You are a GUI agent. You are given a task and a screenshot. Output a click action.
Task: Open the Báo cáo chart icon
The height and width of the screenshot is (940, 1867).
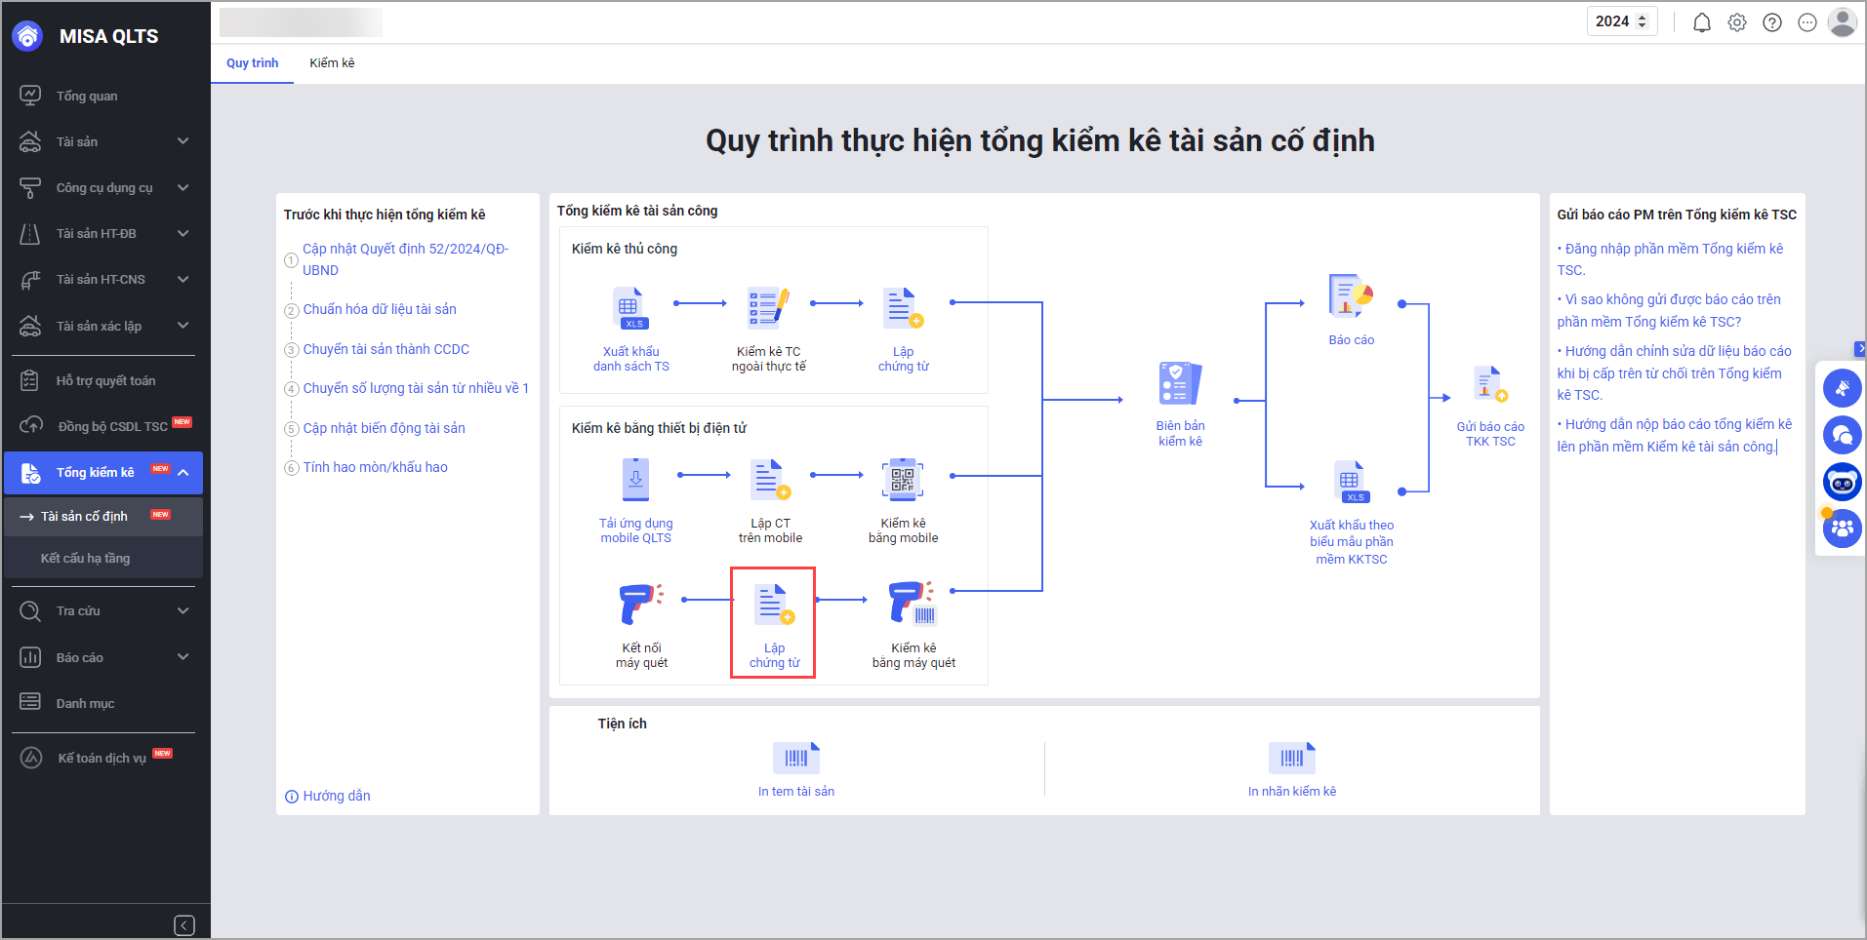[x=1351, y=296]
